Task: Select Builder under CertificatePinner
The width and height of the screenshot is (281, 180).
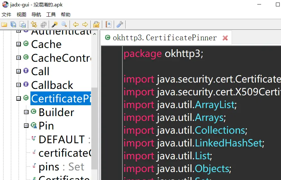Action: 56,112
